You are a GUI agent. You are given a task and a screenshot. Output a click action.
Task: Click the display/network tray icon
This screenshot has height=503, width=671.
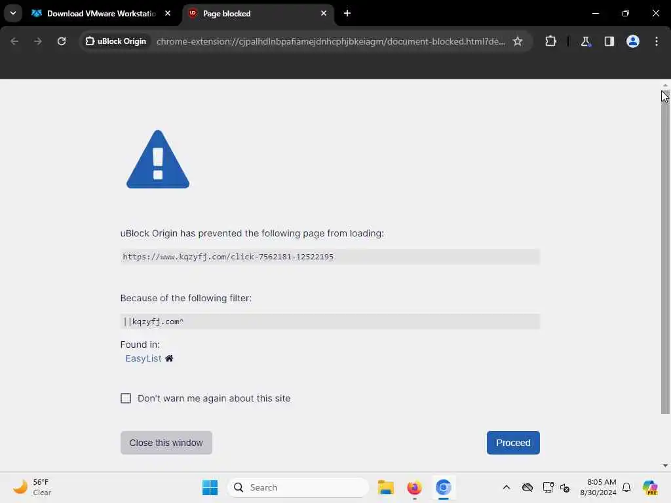[x=548, y=487]
